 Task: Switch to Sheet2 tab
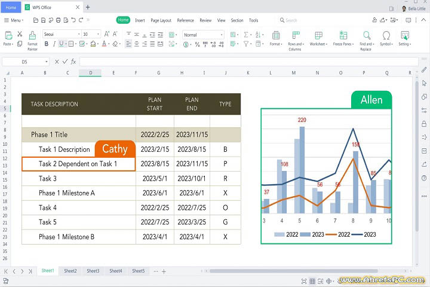[70, 271]
